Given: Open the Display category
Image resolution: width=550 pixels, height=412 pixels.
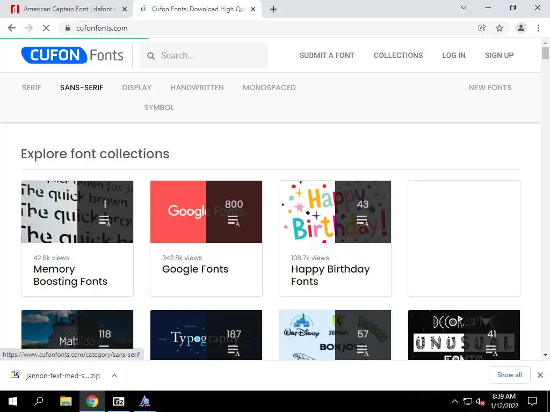Looking at the screenshot, I should click(x=137, y=87).
